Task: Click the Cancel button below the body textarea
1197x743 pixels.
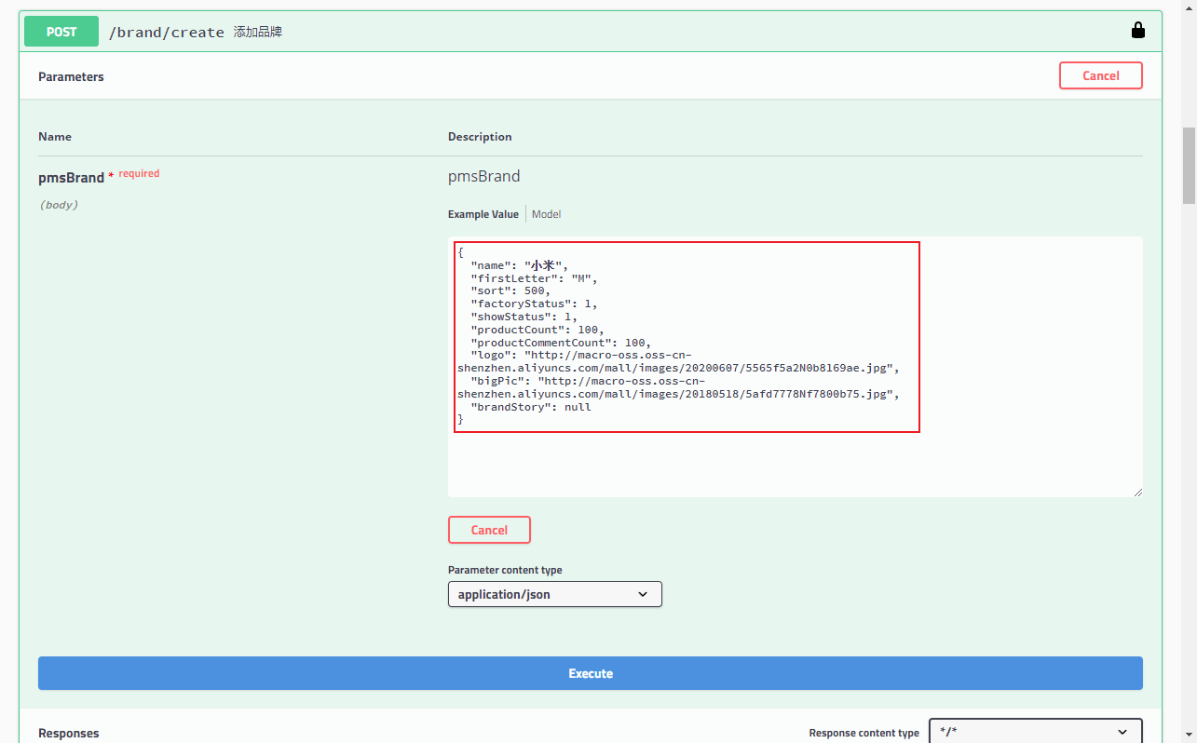Action: 489,530
